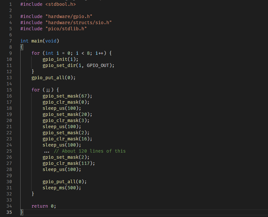Click "int main(void)" function declaration
This screenshot has height=217, width=268.
coord(40,41)
